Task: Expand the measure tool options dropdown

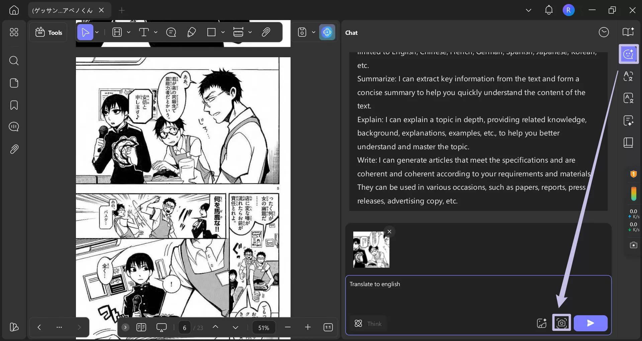Action: (250, 32)
